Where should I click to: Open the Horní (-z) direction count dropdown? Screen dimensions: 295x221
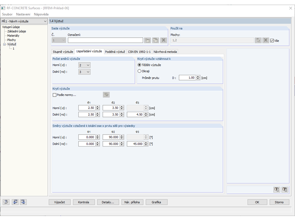(84, 65)
